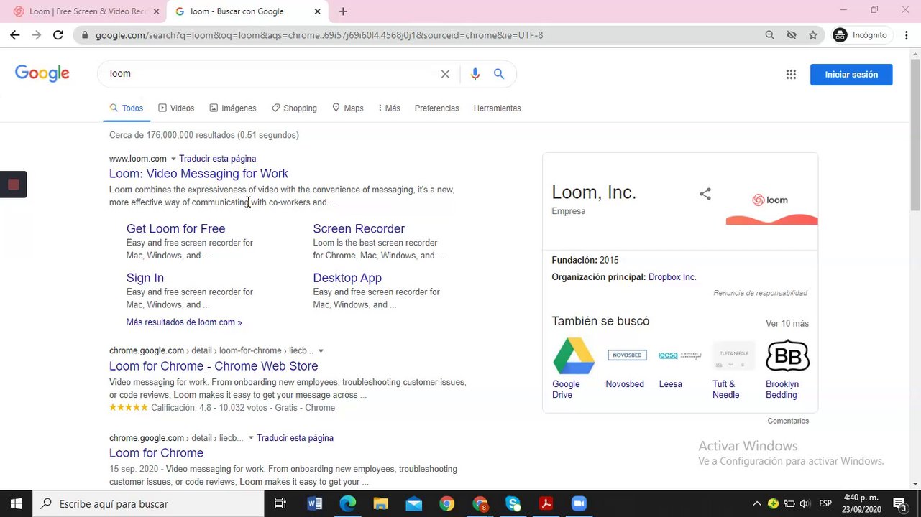Click the Novosbed related search

[x=625, y=384]
